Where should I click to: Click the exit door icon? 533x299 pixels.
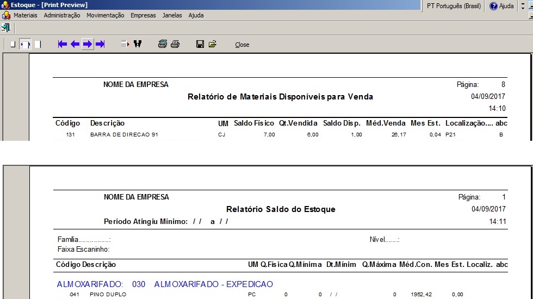point(6,27)
